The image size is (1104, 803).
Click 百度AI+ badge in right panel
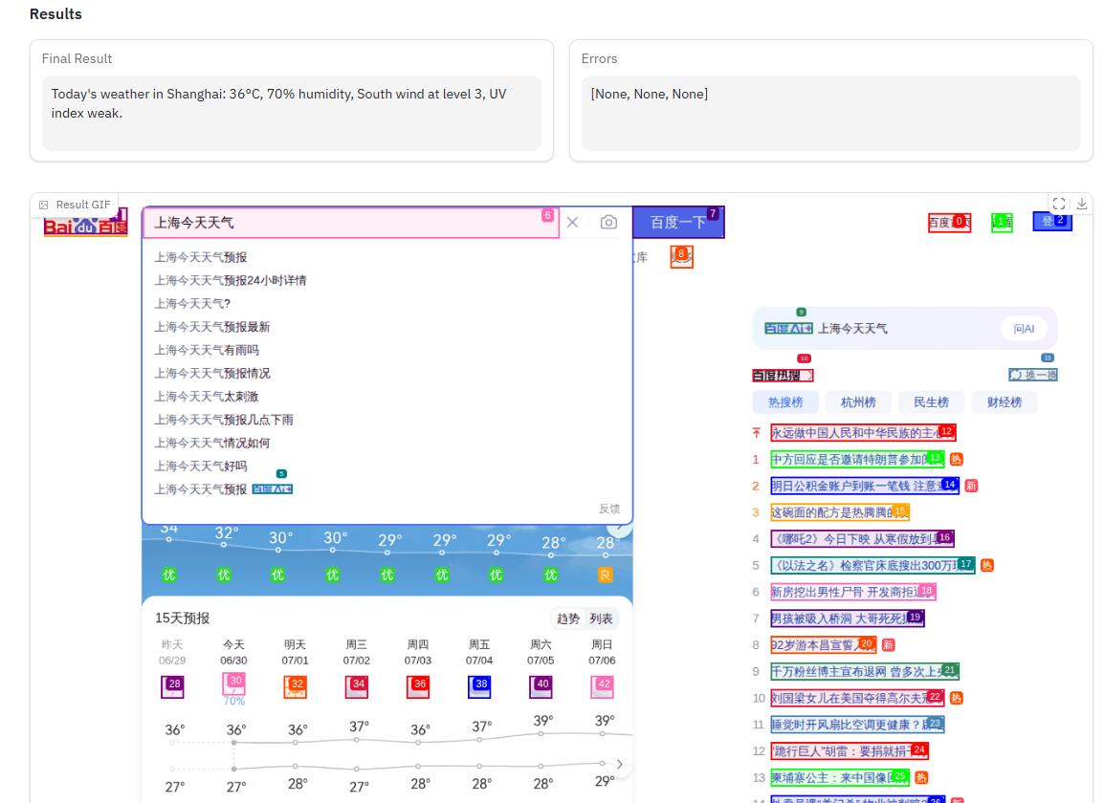788,329
